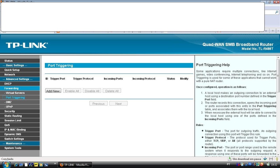
Task: Click the help panel scrollbar thumb
Action: click(278, 76)
